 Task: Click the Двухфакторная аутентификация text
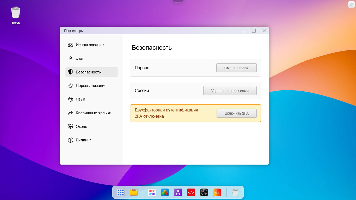point(166,110)
